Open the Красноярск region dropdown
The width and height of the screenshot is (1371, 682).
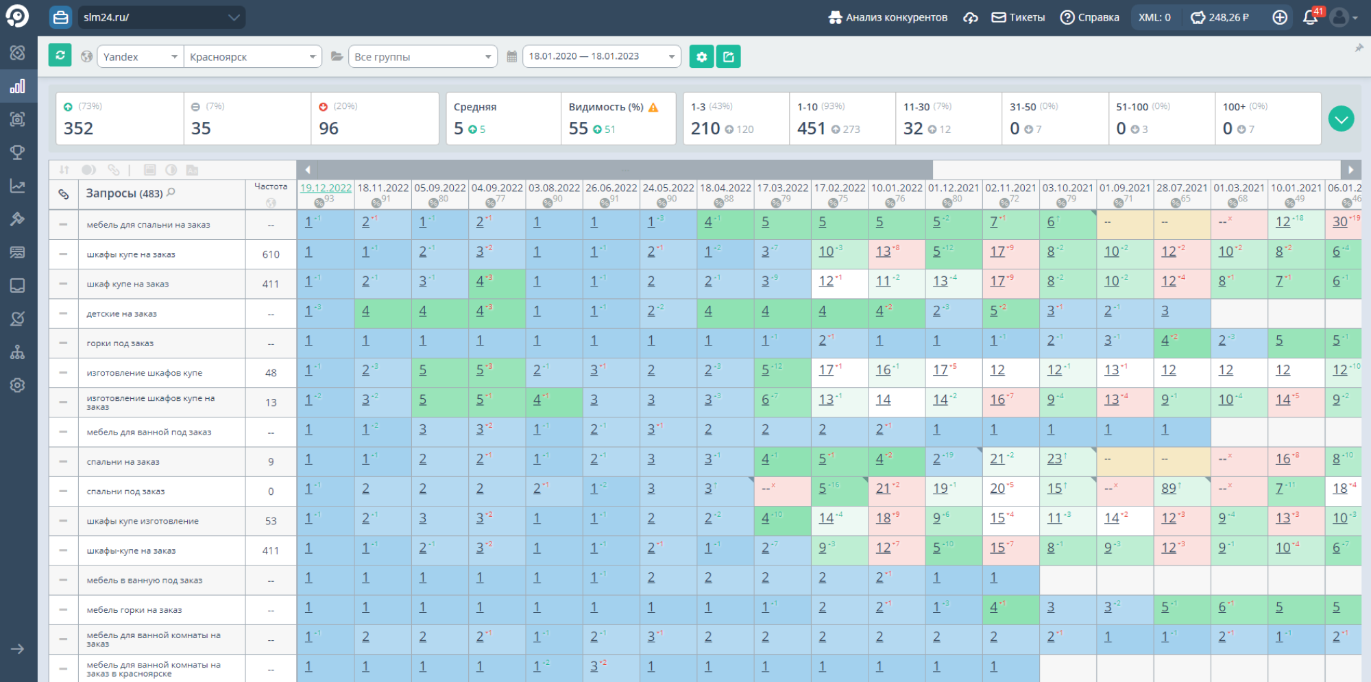[252, 57]
